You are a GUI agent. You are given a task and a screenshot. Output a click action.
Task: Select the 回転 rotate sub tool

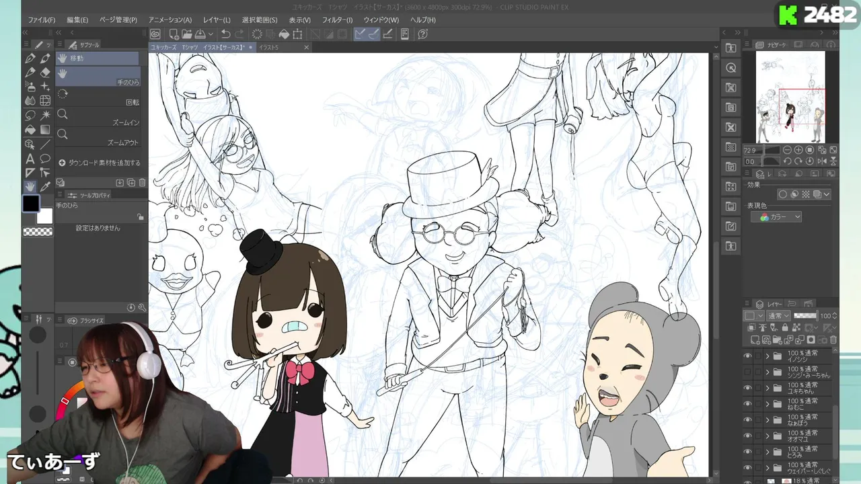click(x=98, y=97)
